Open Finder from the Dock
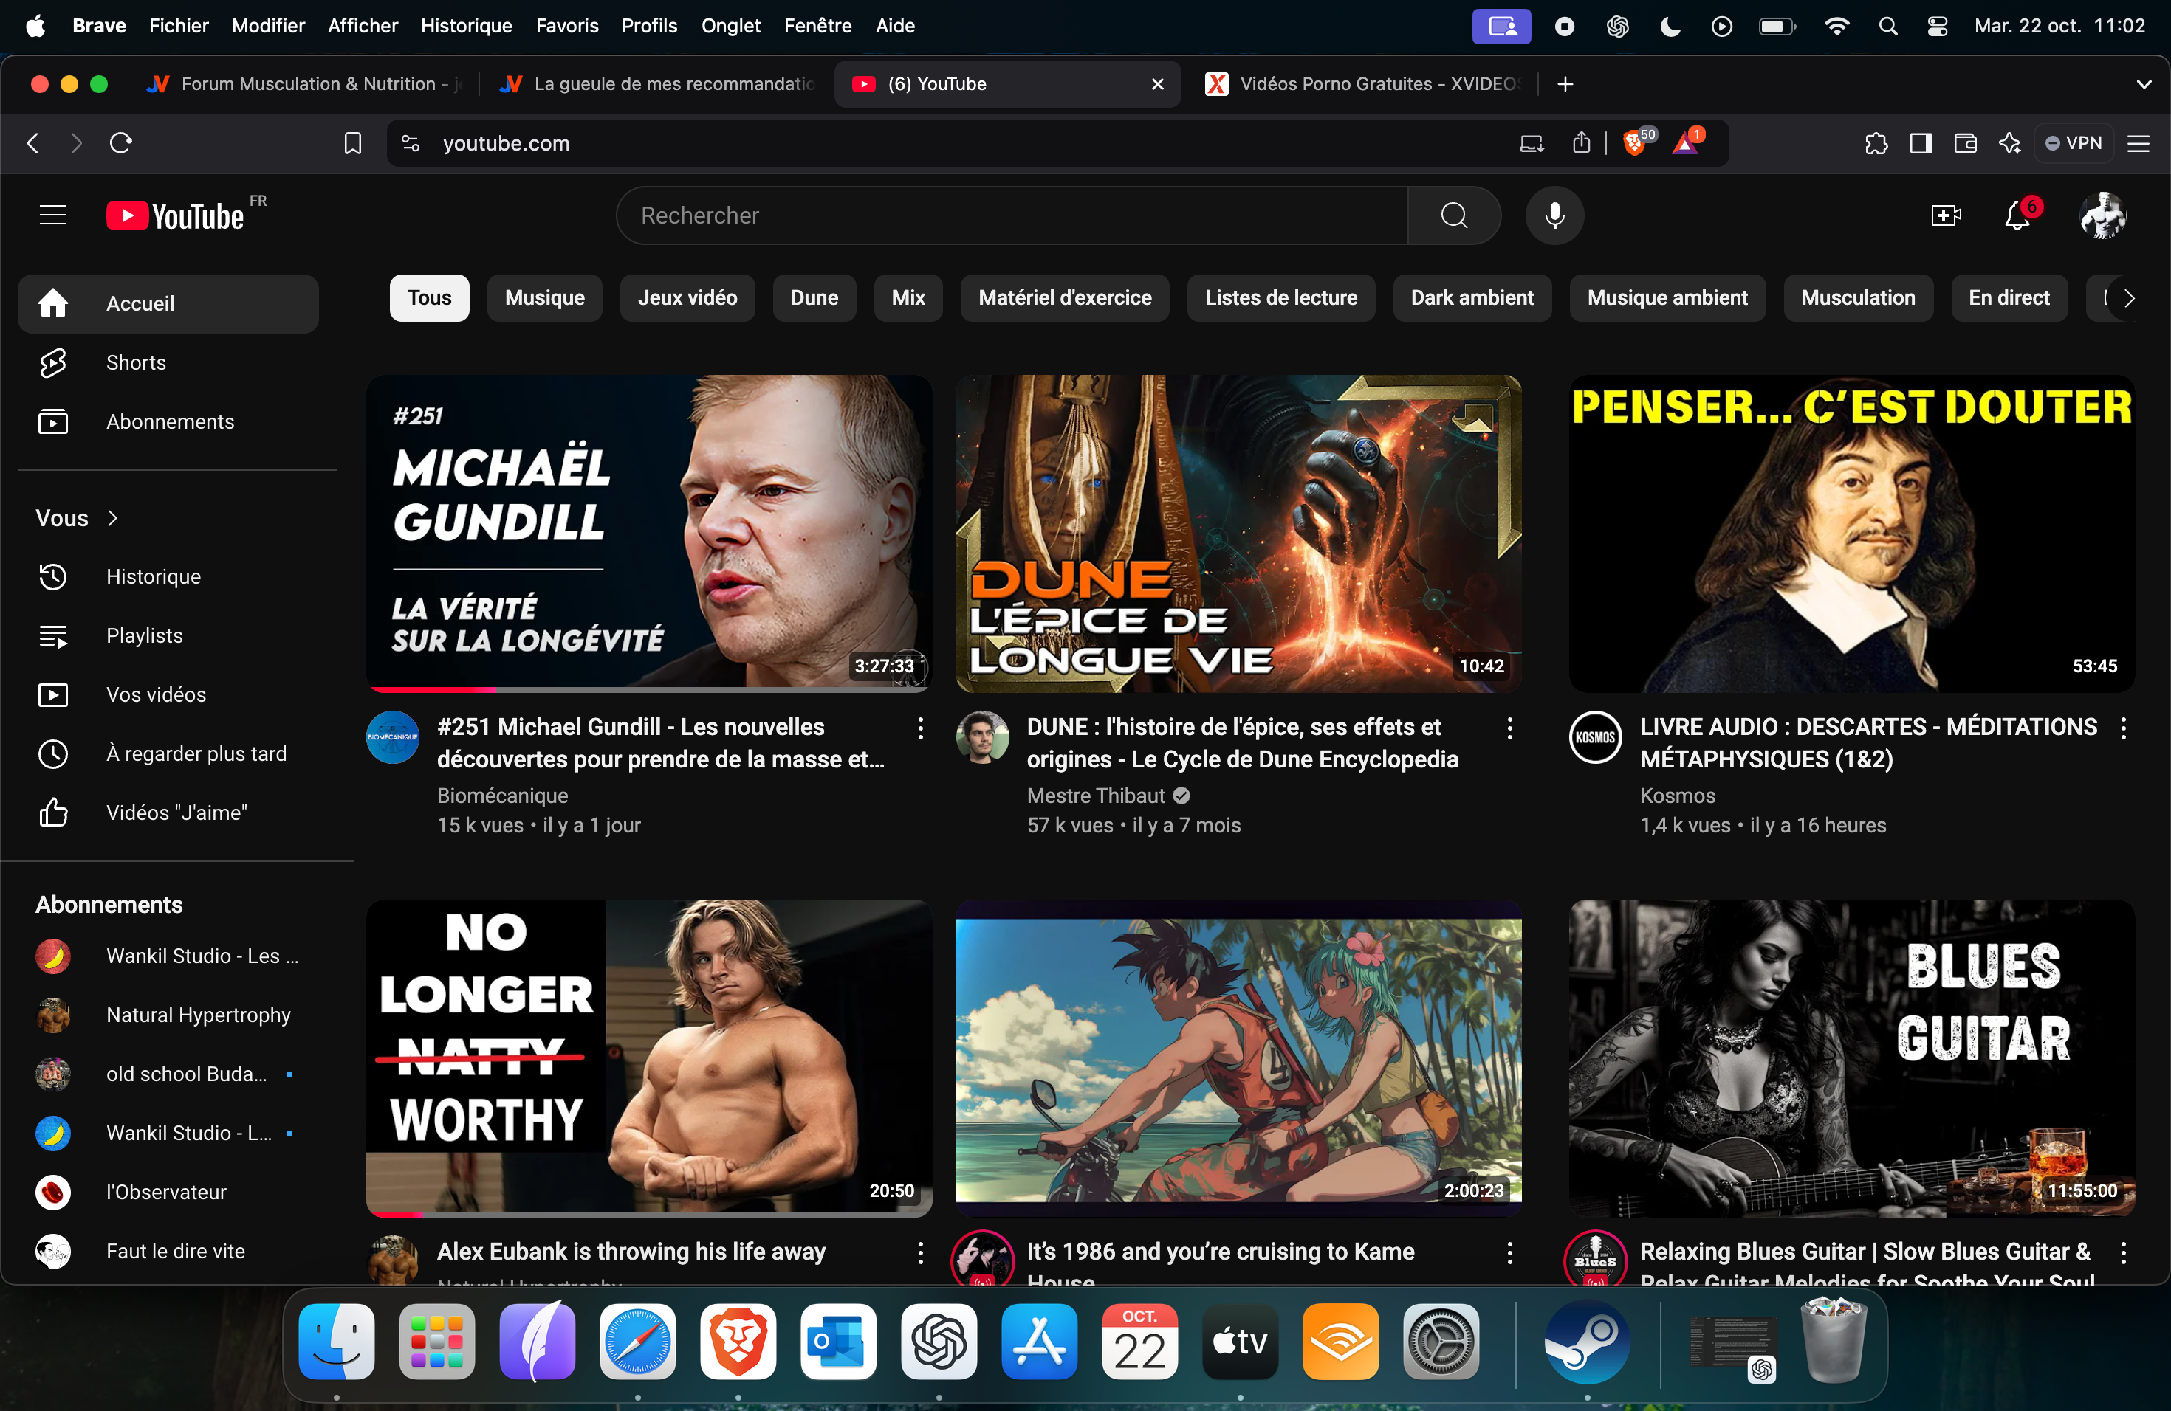 point(337,1342)
